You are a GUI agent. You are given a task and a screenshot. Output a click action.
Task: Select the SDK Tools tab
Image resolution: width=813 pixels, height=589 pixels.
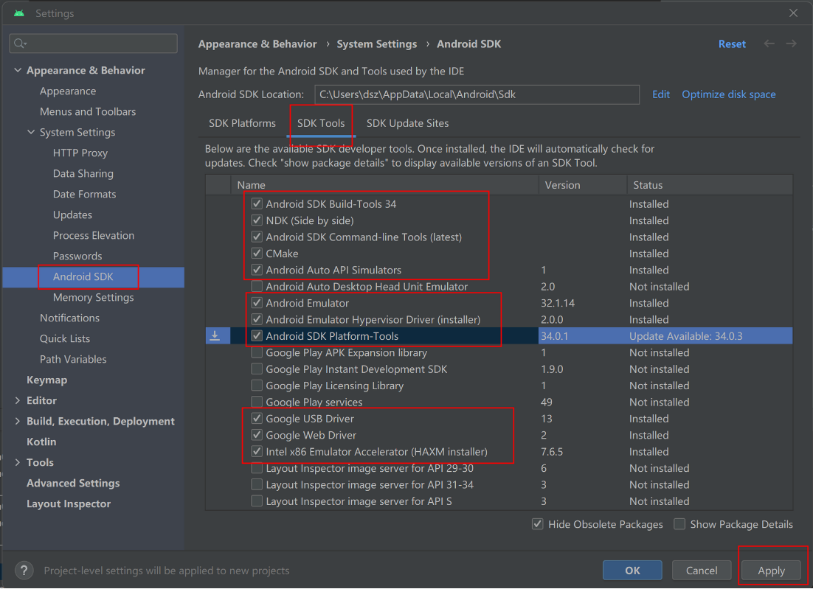coord(321,123)
